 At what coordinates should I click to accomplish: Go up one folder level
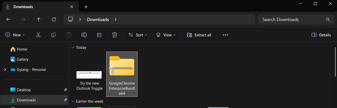(39, 19)
